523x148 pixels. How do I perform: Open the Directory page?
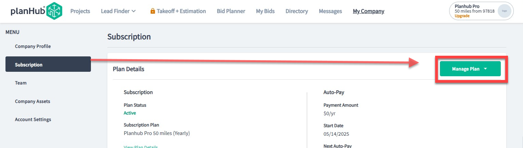[297, 11]
